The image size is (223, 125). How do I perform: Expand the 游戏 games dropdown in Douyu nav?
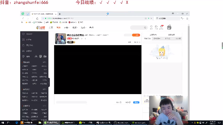(x=83, y=28)
